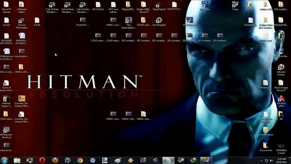Select the Documents folder icon
Viewport: 291px width, 164px height.
point(266,147)
